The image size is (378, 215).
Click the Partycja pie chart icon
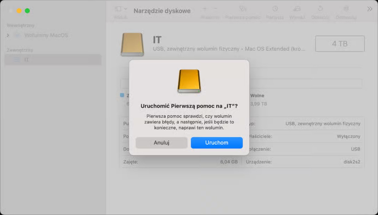point(275,9)
